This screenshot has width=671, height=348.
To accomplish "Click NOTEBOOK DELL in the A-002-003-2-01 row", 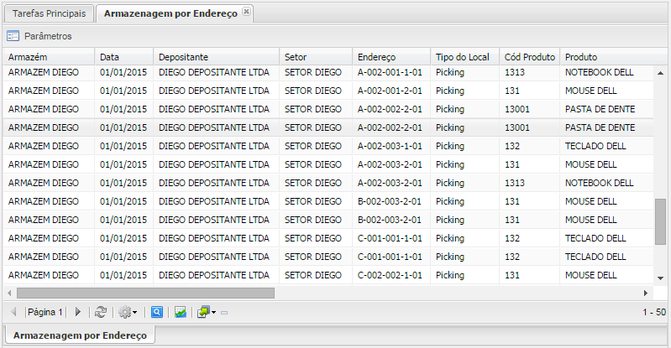I will point(599,183).
